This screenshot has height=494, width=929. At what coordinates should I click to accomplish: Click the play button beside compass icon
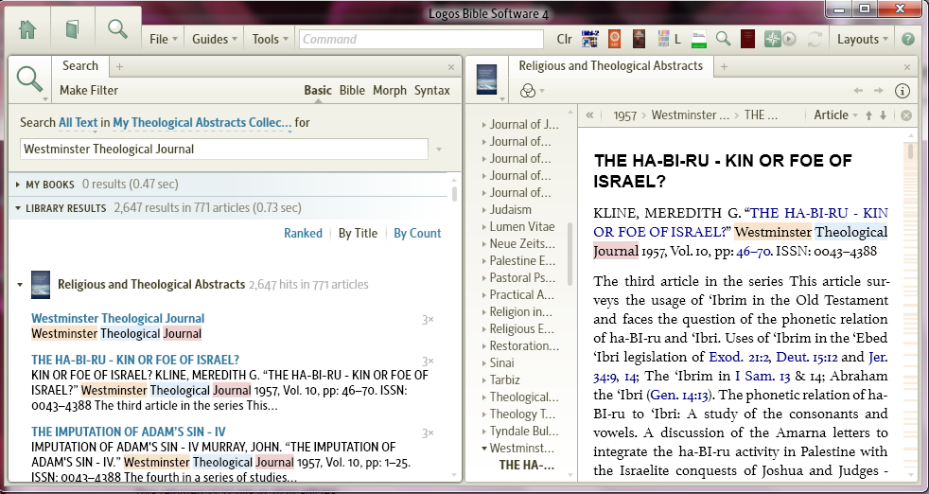click(789, 39)
